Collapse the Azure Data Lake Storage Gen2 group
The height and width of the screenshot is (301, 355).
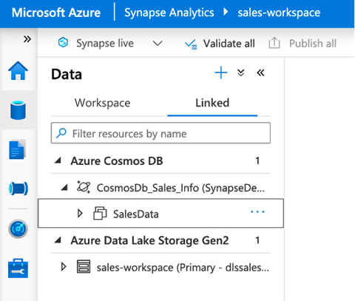(58, 240)
